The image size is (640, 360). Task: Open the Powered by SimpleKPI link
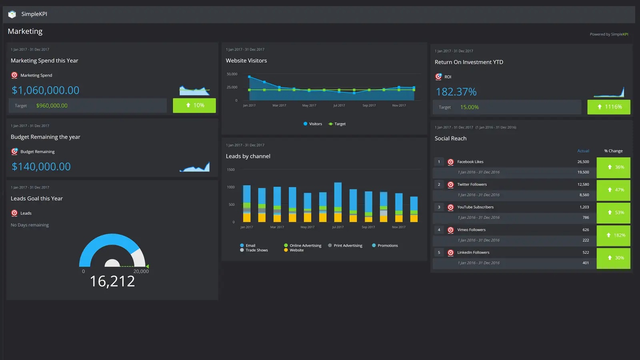pyautogui.click(x=608, y=34)
